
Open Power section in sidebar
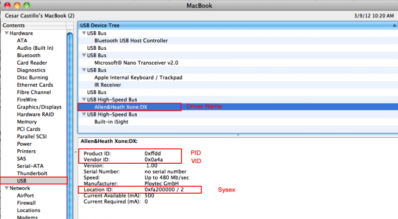coord(24,144)
